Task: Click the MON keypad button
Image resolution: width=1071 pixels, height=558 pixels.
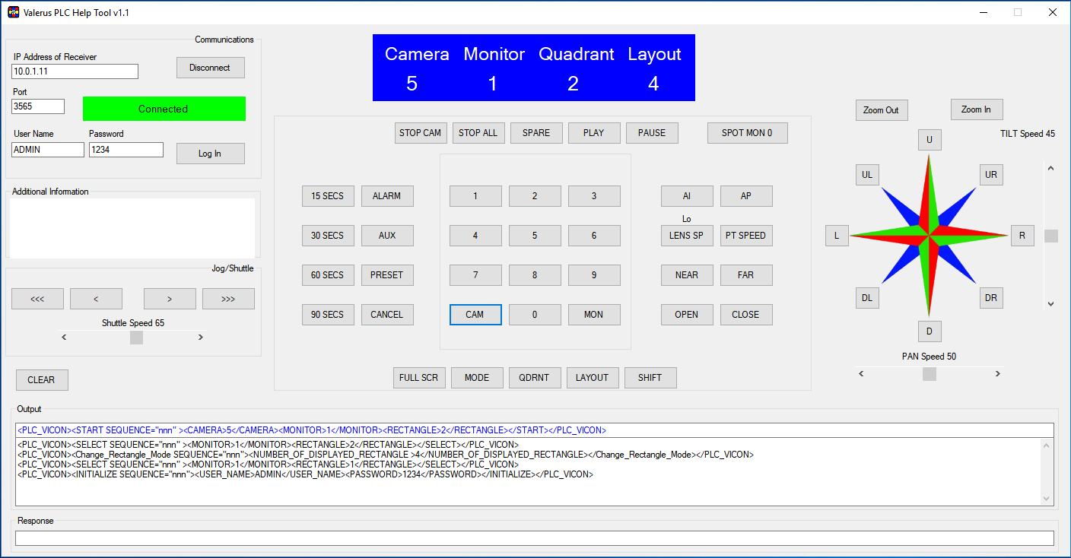Action: (594, 315)
